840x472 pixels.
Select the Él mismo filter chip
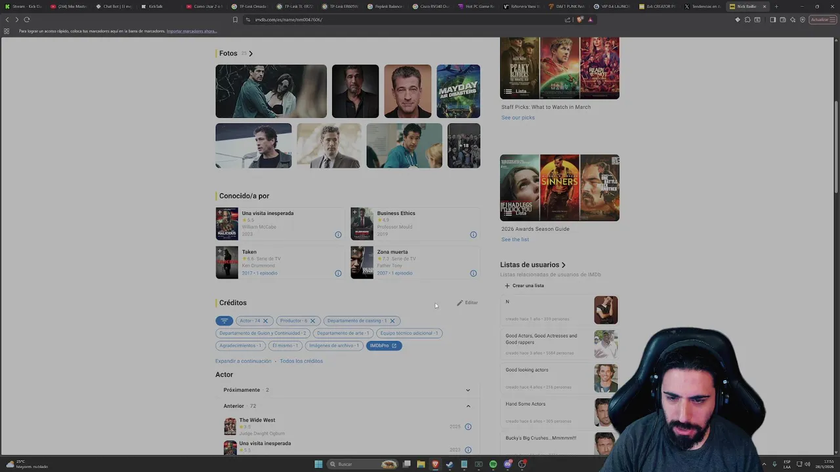(x=285, y=345)
